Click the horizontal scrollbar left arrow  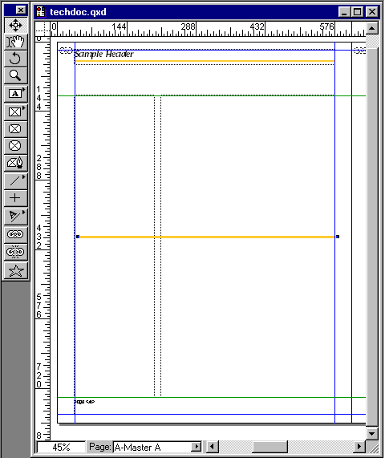pos(213,447)
